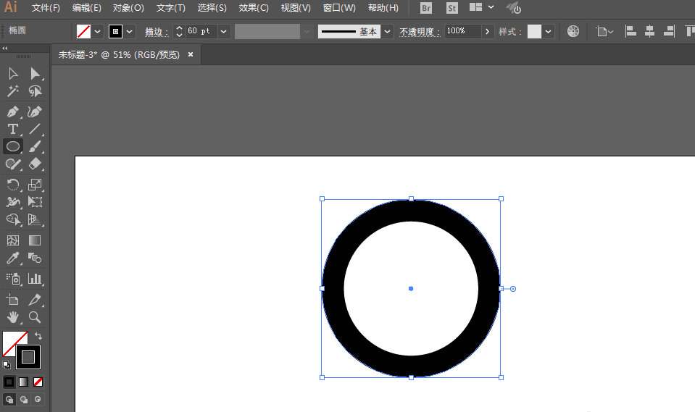Pick the Zoom tool
Screen dimensions: 695x412
[34, 317]
